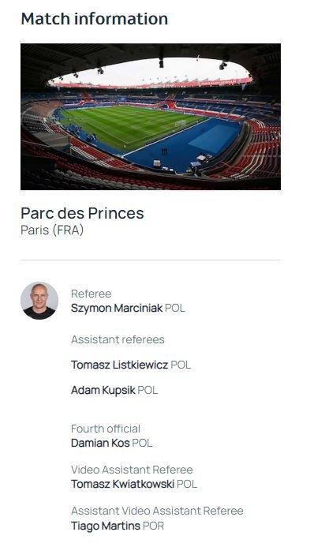Viewport: 310px width, 558px height.
Task: Open assistant referee Tomasz Listkiewicz
Action: (x=119, y=365)
